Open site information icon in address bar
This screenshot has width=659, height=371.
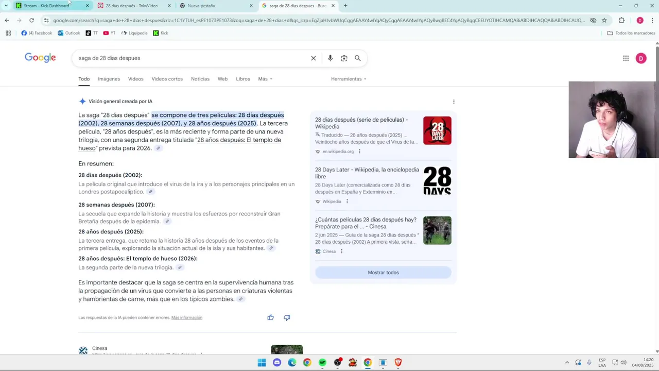[x=46, y=20]
